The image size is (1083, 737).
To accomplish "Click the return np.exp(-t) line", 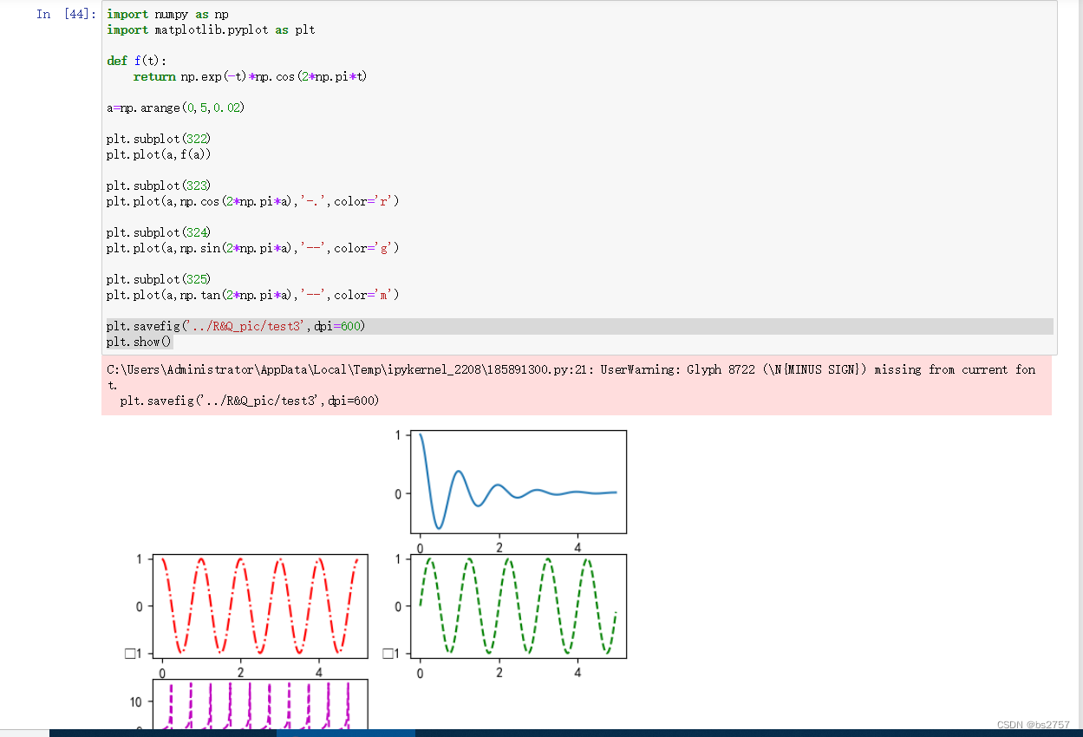I will (250, 76).
